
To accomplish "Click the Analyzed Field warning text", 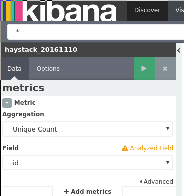I will point(151,148).
